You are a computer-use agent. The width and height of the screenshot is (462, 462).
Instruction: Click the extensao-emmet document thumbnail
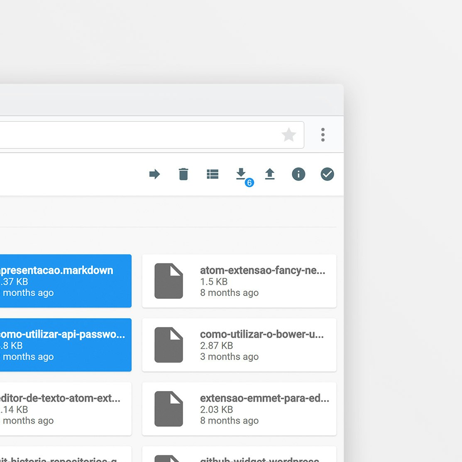169,409
